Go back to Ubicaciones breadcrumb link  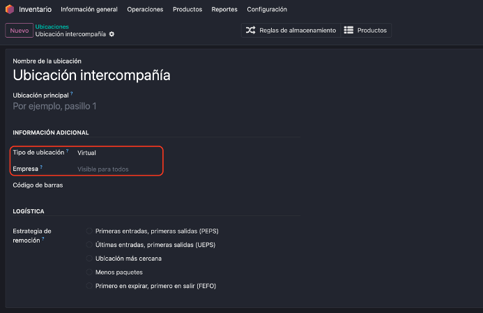click(52, 26)
